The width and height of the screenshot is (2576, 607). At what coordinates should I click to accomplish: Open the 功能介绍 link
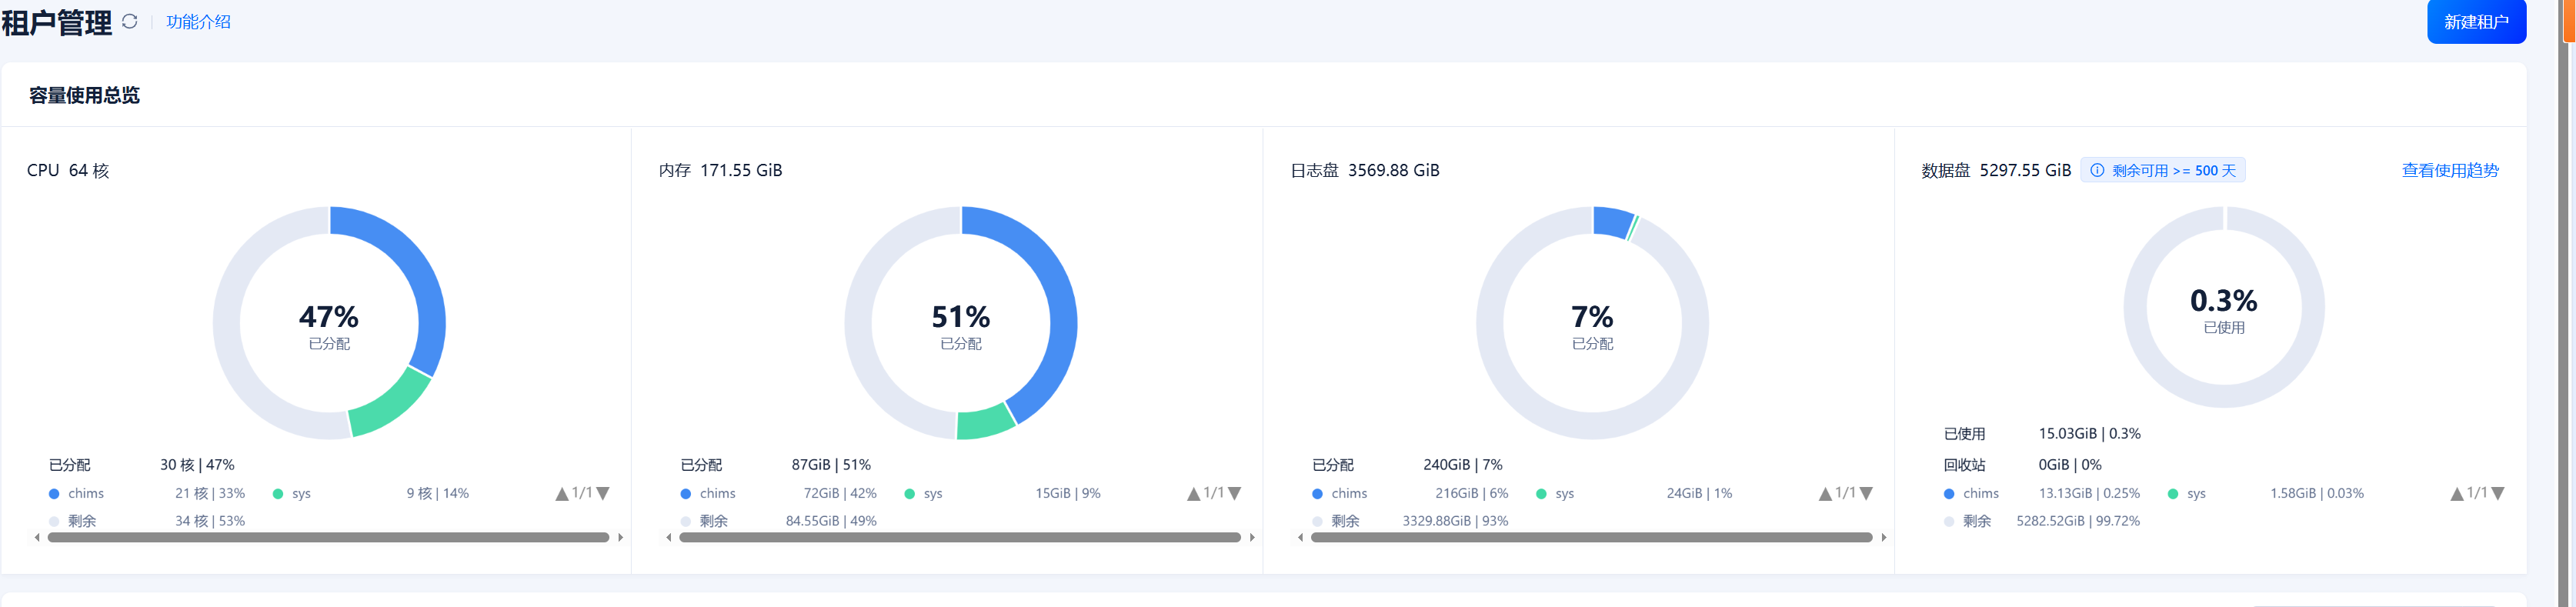tap(198, 22)
